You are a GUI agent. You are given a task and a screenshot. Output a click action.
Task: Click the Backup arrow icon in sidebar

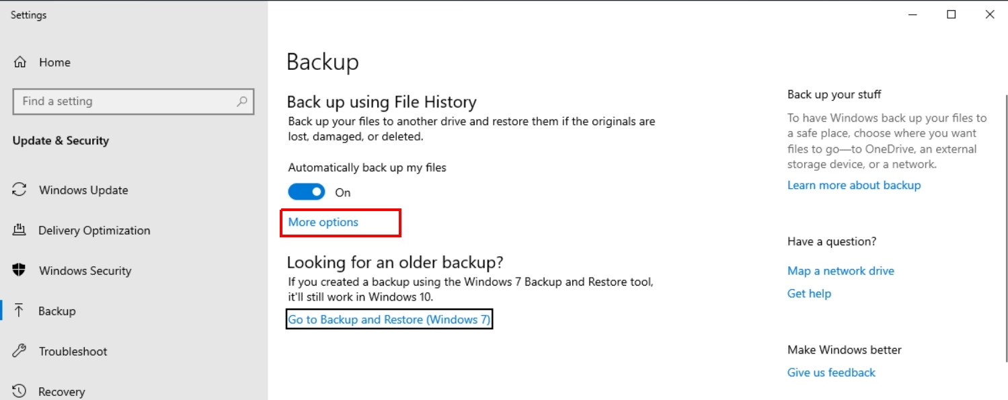[x=20, y=311]
